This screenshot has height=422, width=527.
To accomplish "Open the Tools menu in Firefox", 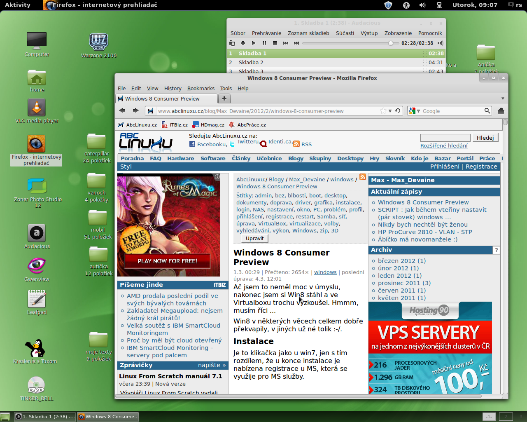I will point(226,89).
